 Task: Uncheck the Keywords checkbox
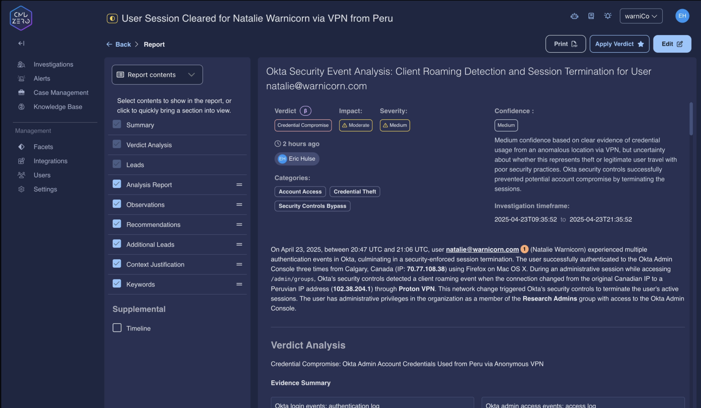pos(117,284)
